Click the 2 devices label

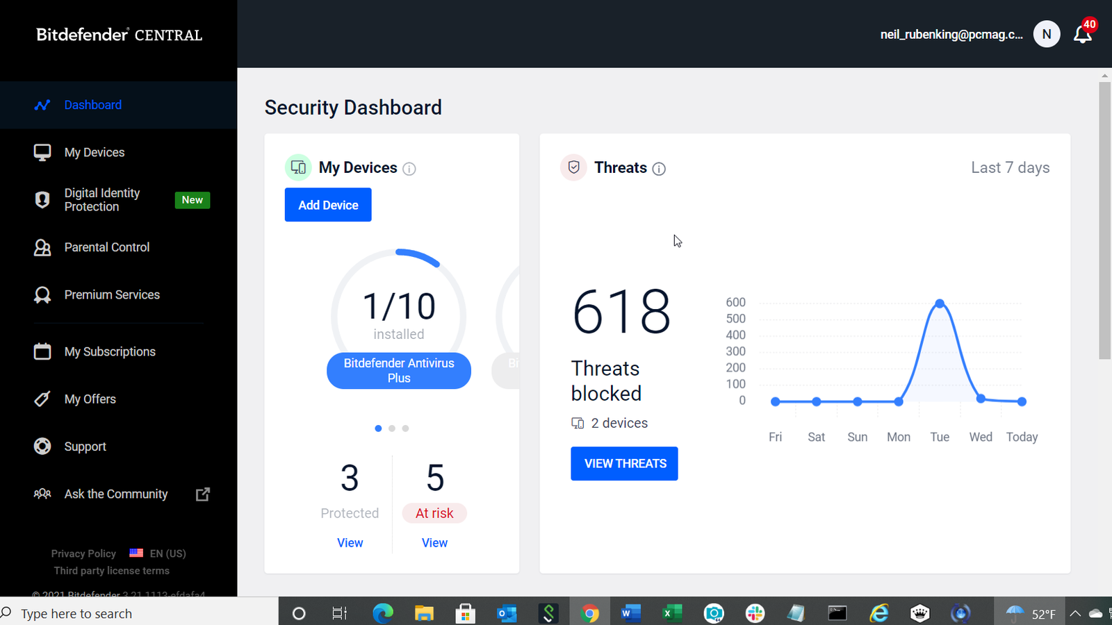click(x=619, y=423)
